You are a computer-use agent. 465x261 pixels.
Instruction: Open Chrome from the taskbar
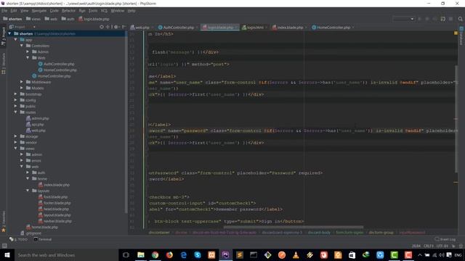[x=155, y=254]
